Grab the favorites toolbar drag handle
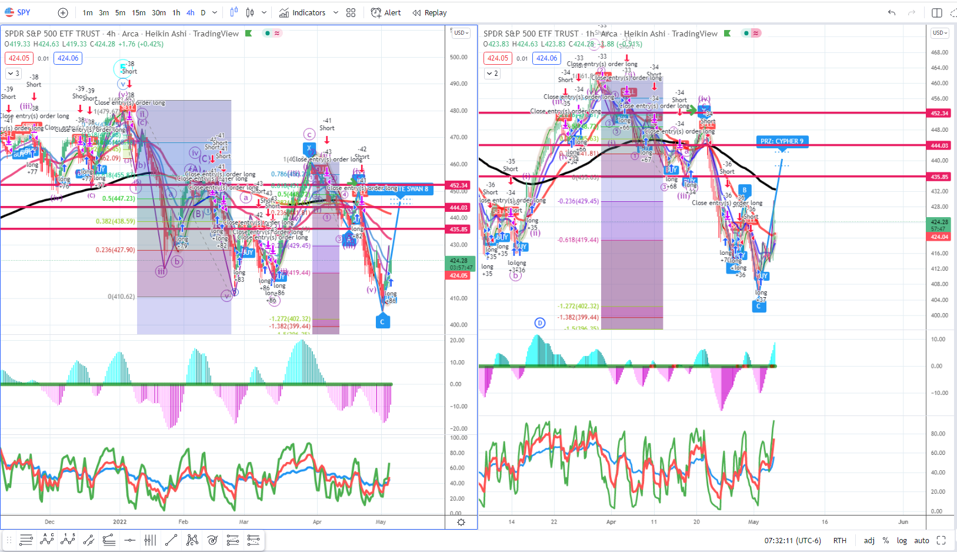The width and height of the screenshot is (957, 552). coord(9,540)
